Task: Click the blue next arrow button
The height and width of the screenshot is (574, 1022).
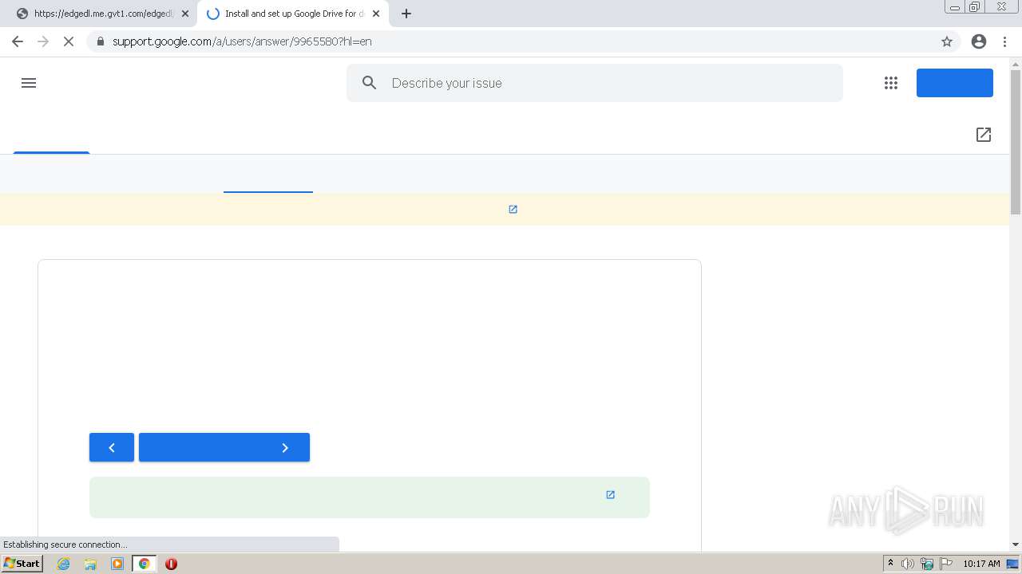Action: pos(224,447)
